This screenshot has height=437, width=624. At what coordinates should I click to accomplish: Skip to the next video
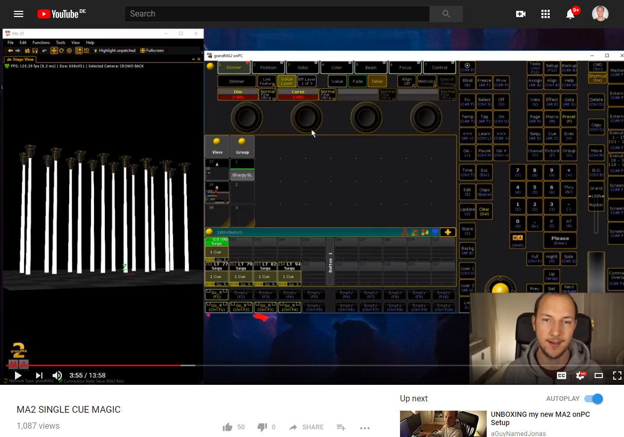coord(39,376)
